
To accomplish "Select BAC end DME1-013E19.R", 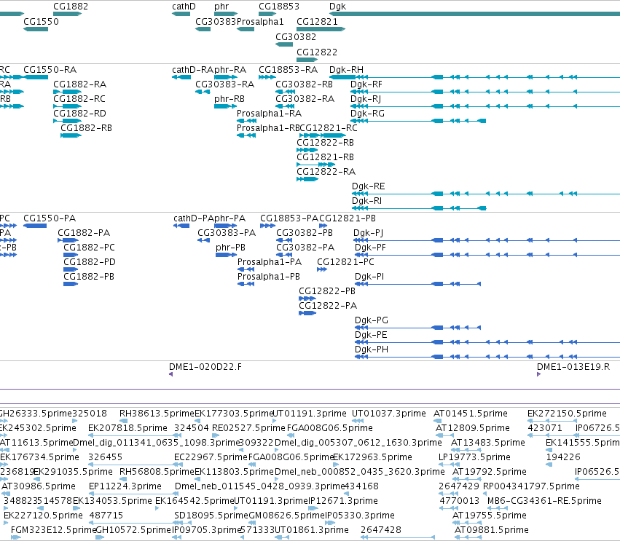I will (x=538, y=374).
